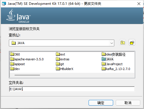Select the HBuilderX folder

click(65, 69)
